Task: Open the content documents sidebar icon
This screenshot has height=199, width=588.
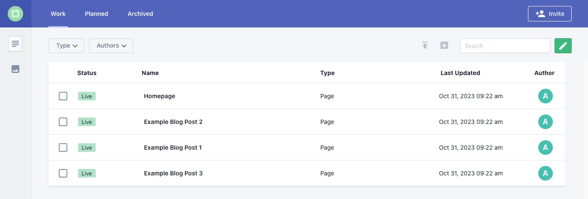Action: click(15, 44)
